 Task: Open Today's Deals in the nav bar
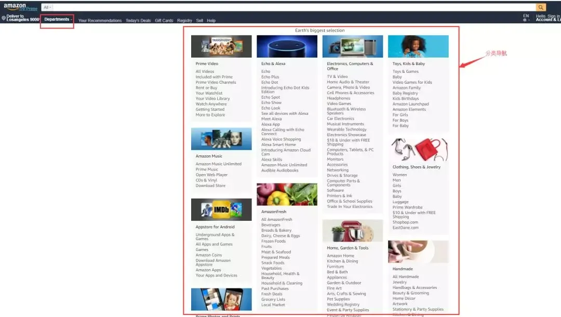(x=138, y=21)
